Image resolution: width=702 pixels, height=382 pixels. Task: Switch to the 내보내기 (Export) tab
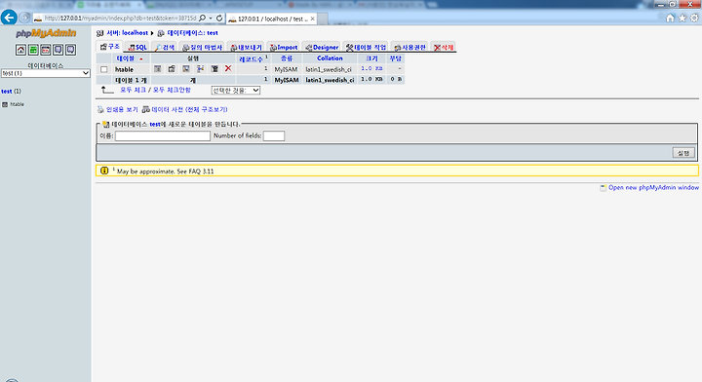[x=246, y=47]
